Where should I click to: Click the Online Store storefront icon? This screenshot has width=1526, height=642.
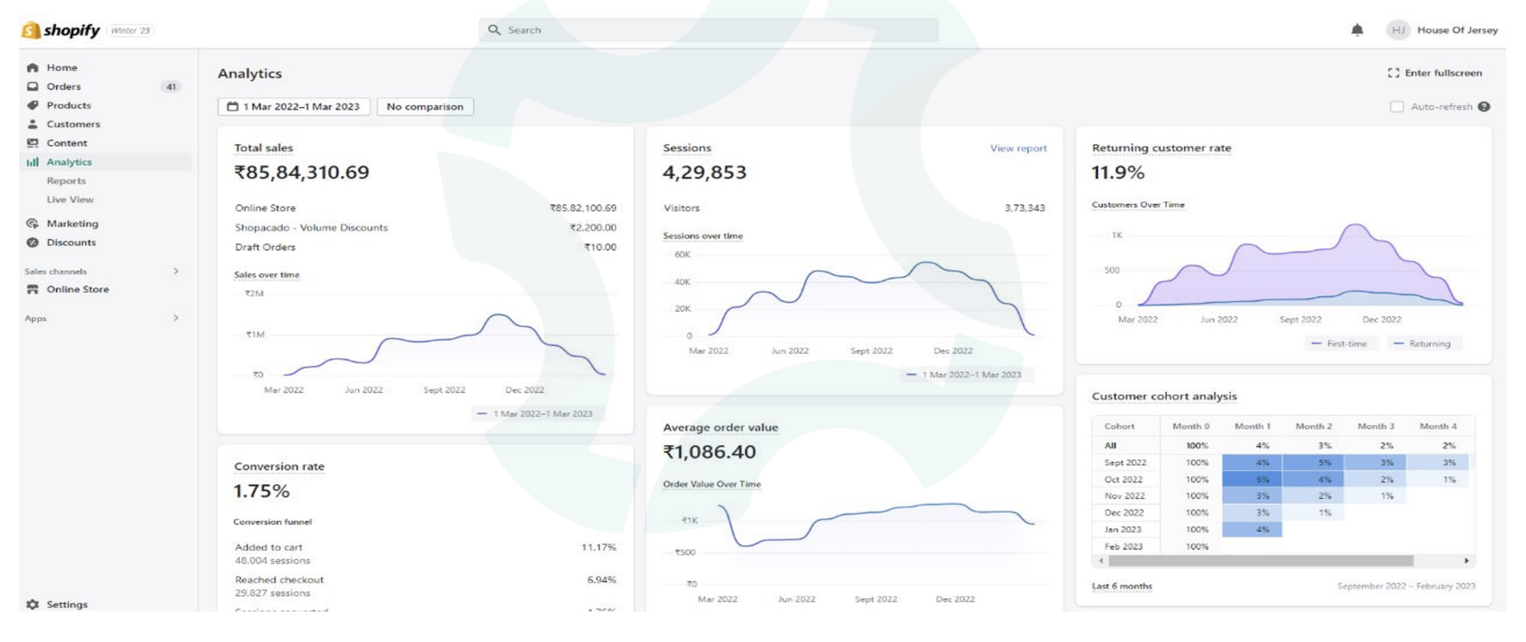tap(33, 289)
